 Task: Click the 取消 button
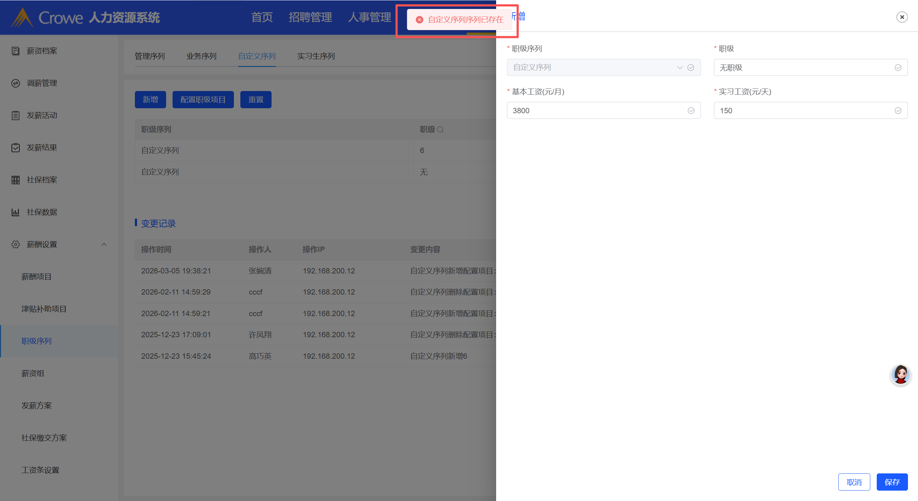854,482
